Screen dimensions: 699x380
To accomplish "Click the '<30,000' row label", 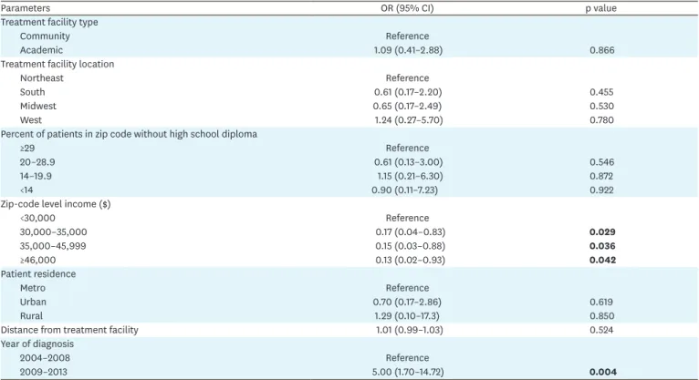I will [37, 218].
